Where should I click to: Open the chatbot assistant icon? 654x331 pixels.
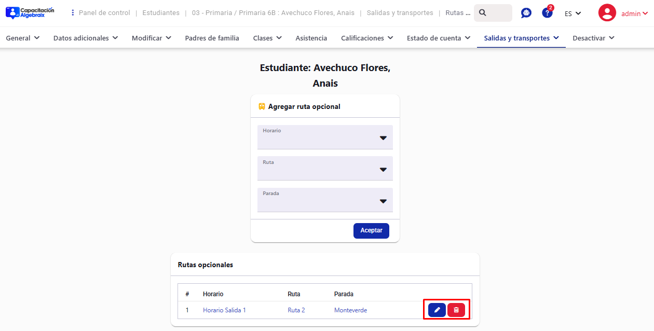(x=526, y=13)
